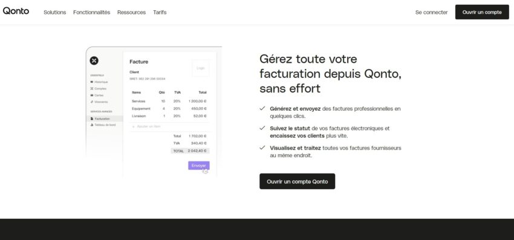Click the amount 52,00 € in the invoice
The image size is (514, 240).
pyautogui.click(x=200, y=116)
